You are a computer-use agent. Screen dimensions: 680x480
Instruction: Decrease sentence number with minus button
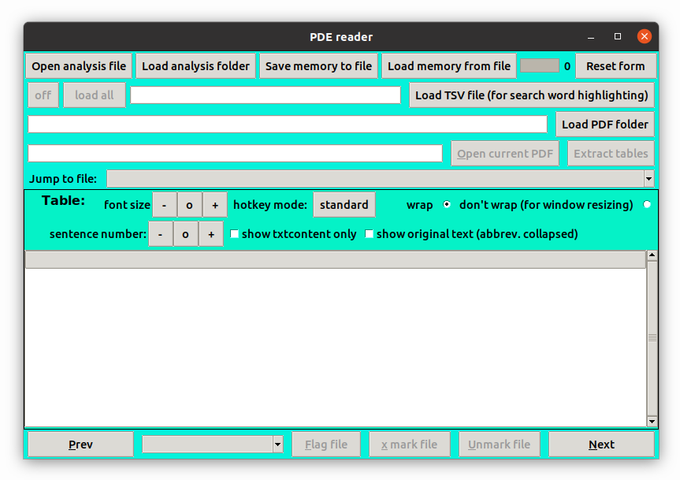click(160, 235)
